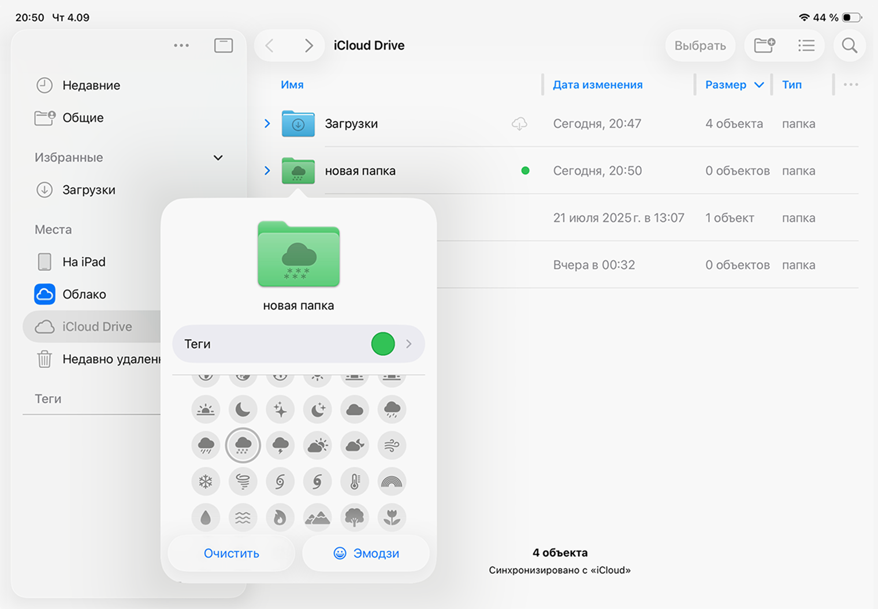Image resolution: width=878 pixels, height=609 pixels.
Task: Select the tree symbol for the folder
Action: coord(355,518)
